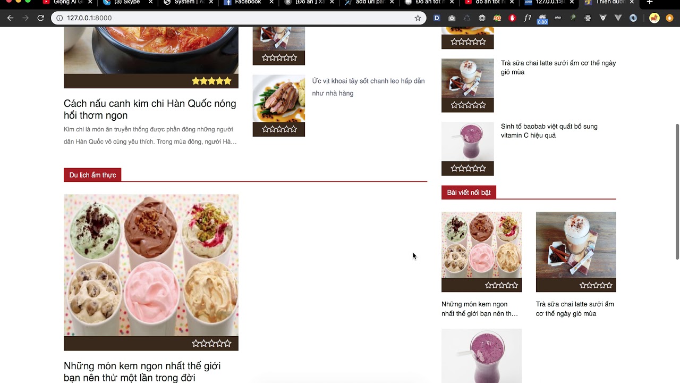This screenshot has width=680, height=383.
Task: Close the Skype tab
Action: tap(151, 3)
